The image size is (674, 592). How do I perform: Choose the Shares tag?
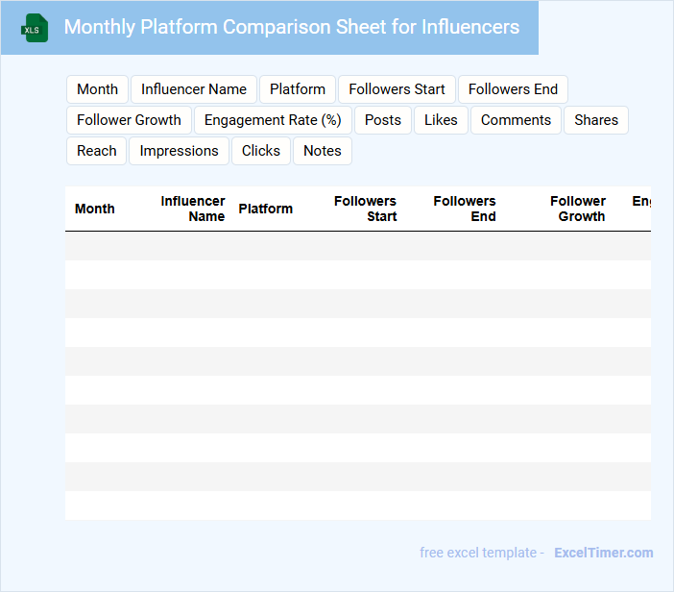tap(596, 120)
